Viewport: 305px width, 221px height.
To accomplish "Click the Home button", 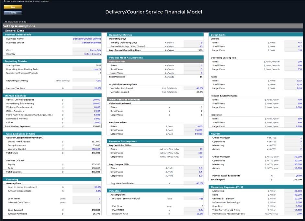I will point(13,13).
